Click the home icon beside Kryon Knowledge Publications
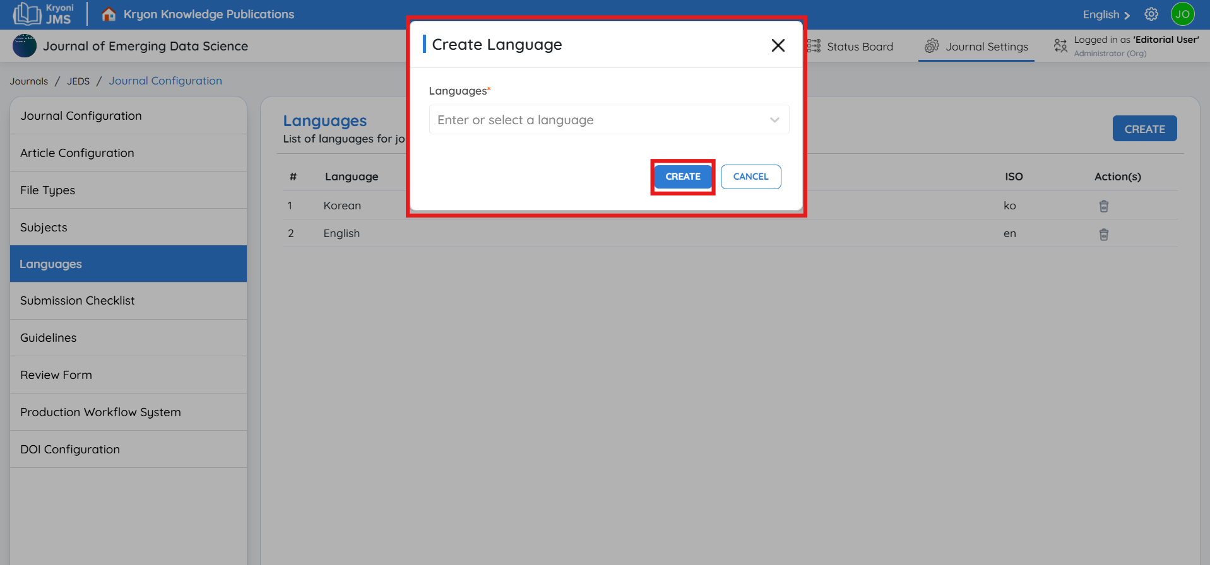This screenshot has height=565, width=1210. [109, 14]
